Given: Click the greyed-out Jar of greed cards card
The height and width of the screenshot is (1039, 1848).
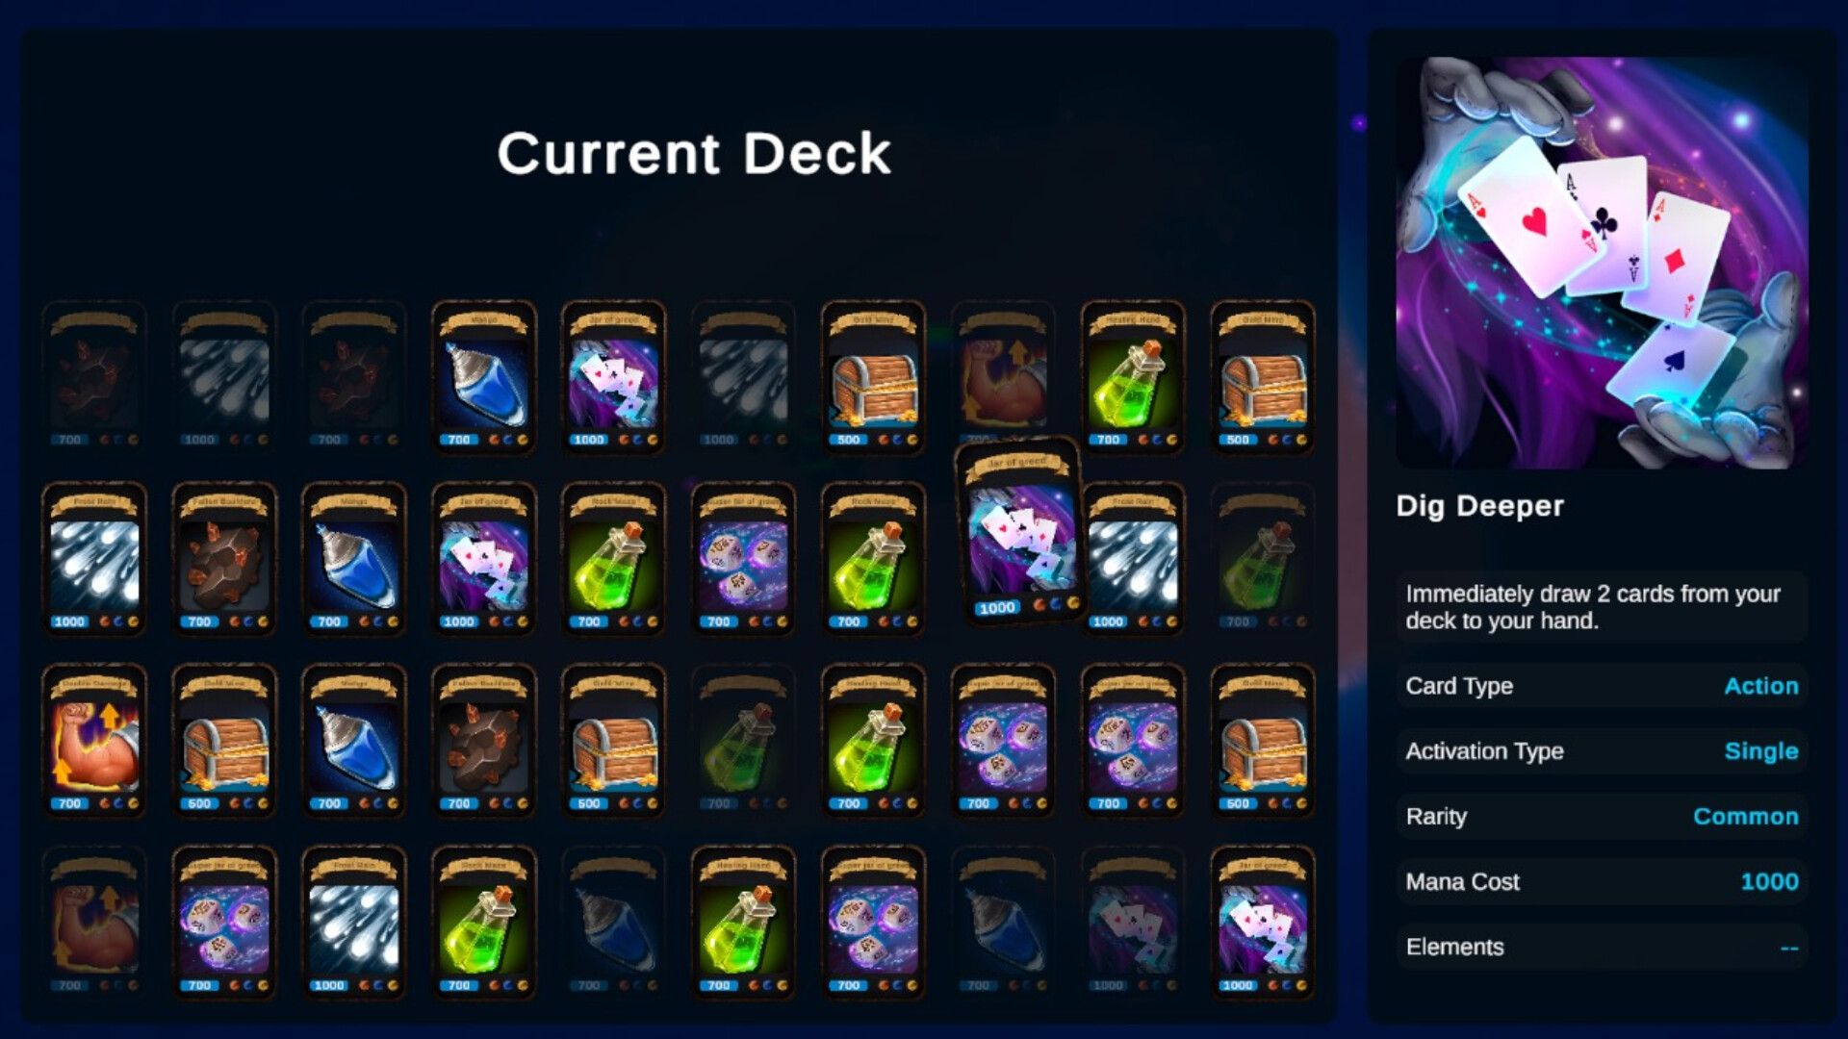Looking at the screenshot, I should point(1133,923).
